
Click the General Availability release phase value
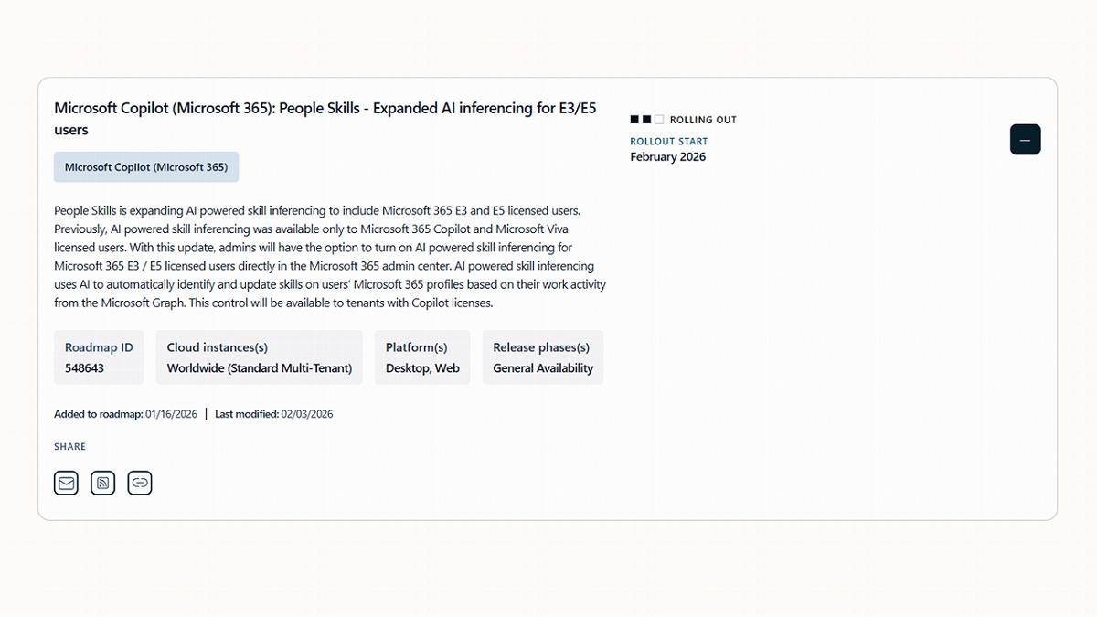543,368
